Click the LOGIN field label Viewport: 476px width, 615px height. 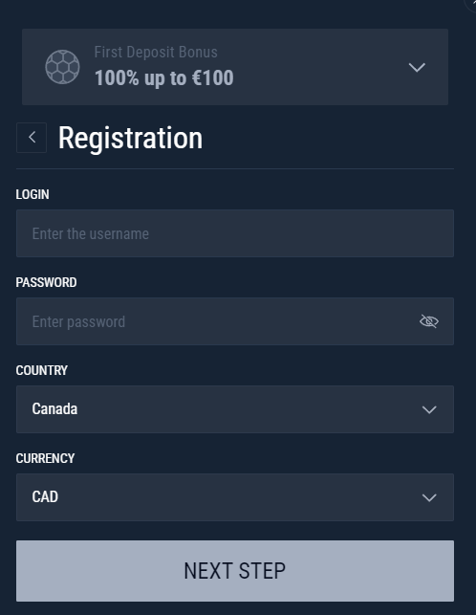click(32, 194)
